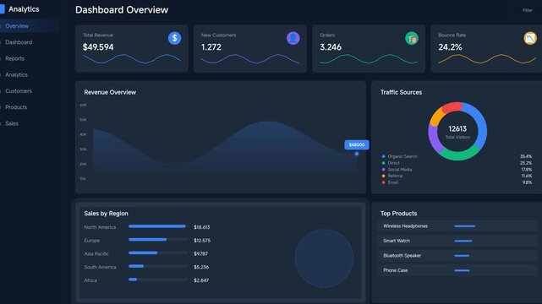Click the blue data point under $48000
Screen dimensions: 542x304
pos(357,154)
